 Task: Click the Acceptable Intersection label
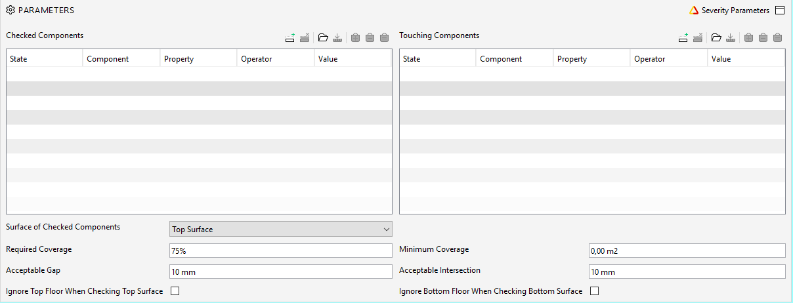click(x=440, y=270)
